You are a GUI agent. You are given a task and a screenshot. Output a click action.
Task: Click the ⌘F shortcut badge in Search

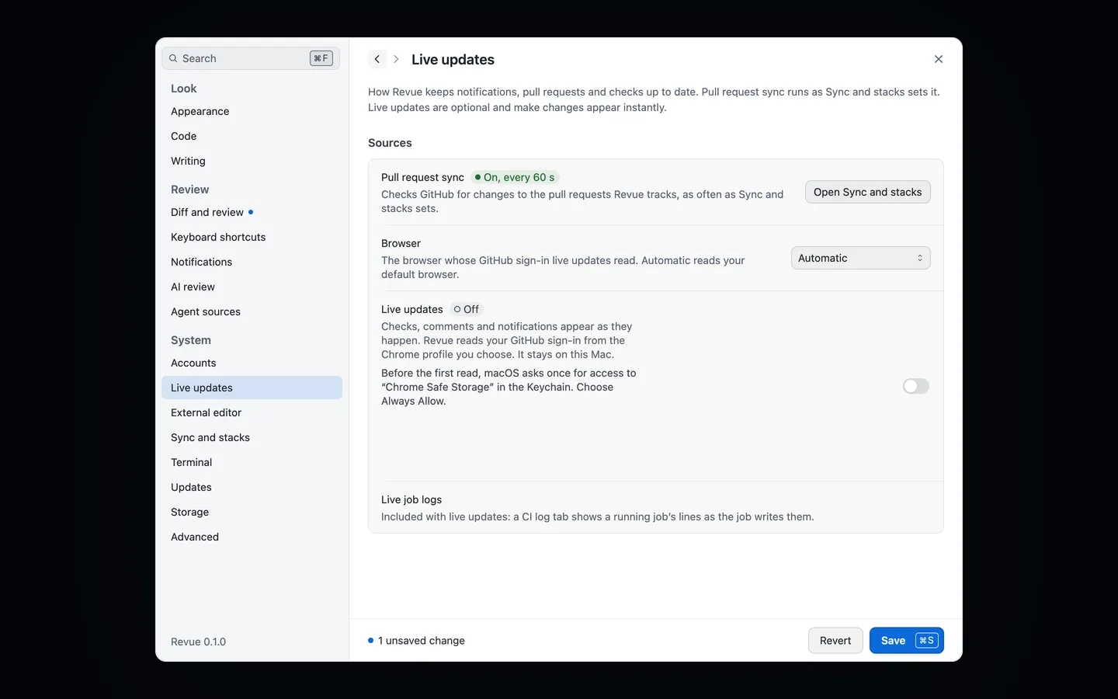coord(321,58)
